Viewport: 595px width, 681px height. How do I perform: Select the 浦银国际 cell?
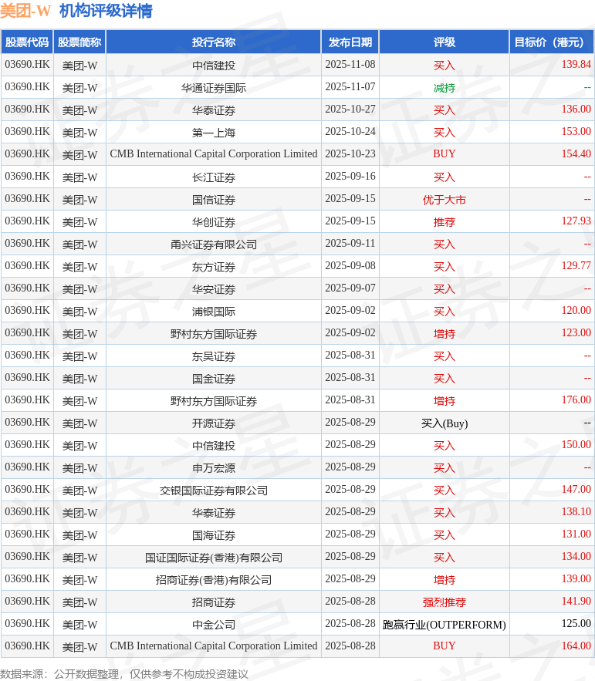pos(214,312)
